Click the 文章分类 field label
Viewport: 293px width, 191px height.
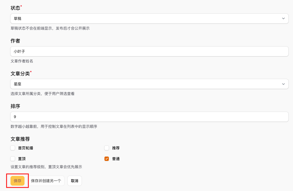pos(20,73)
